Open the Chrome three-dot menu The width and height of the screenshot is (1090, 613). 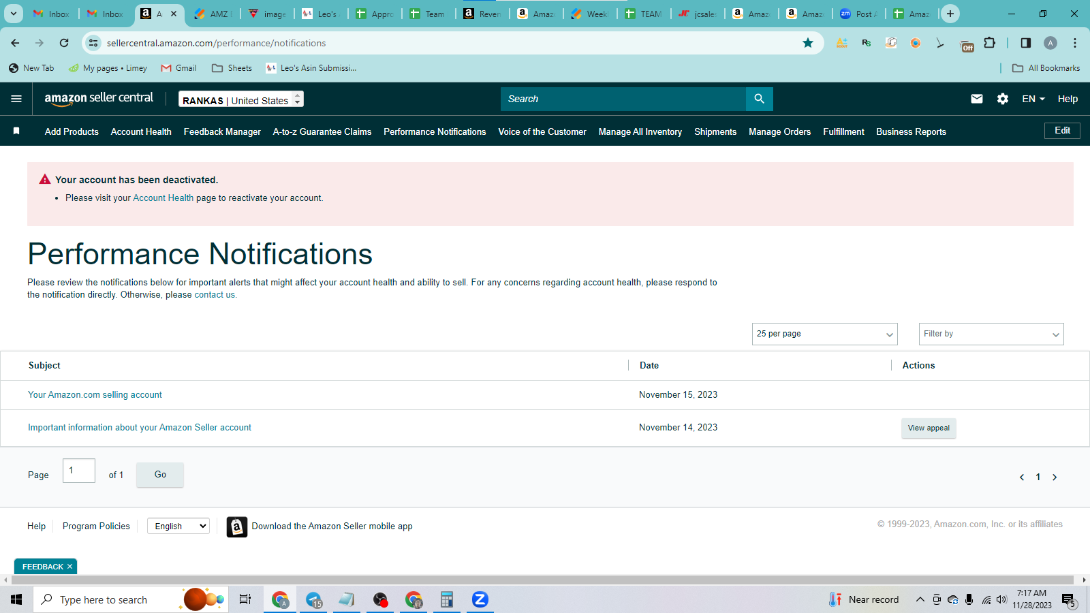click(x=1075, y=43)
